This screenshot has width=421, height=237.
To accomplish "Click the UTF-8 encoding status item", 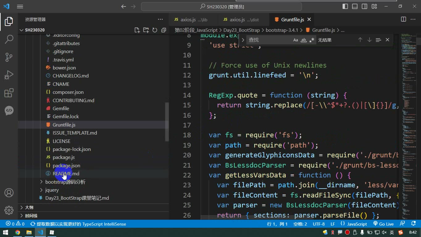I will click(319, 224).
